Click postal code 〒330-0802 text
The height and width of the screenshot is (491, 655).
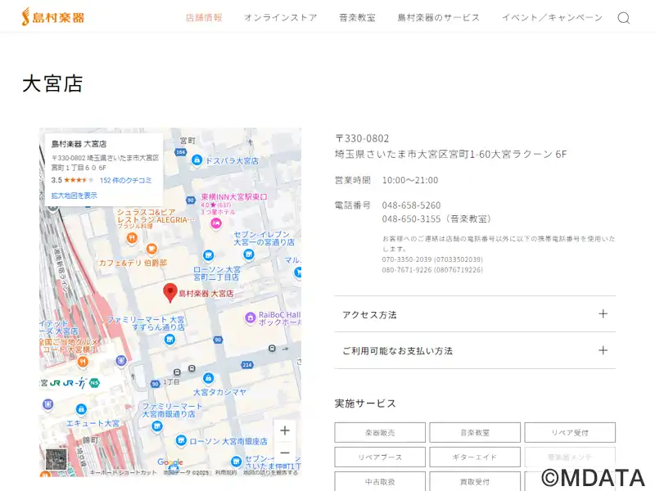pyautogui.click(x=362, y=138)
